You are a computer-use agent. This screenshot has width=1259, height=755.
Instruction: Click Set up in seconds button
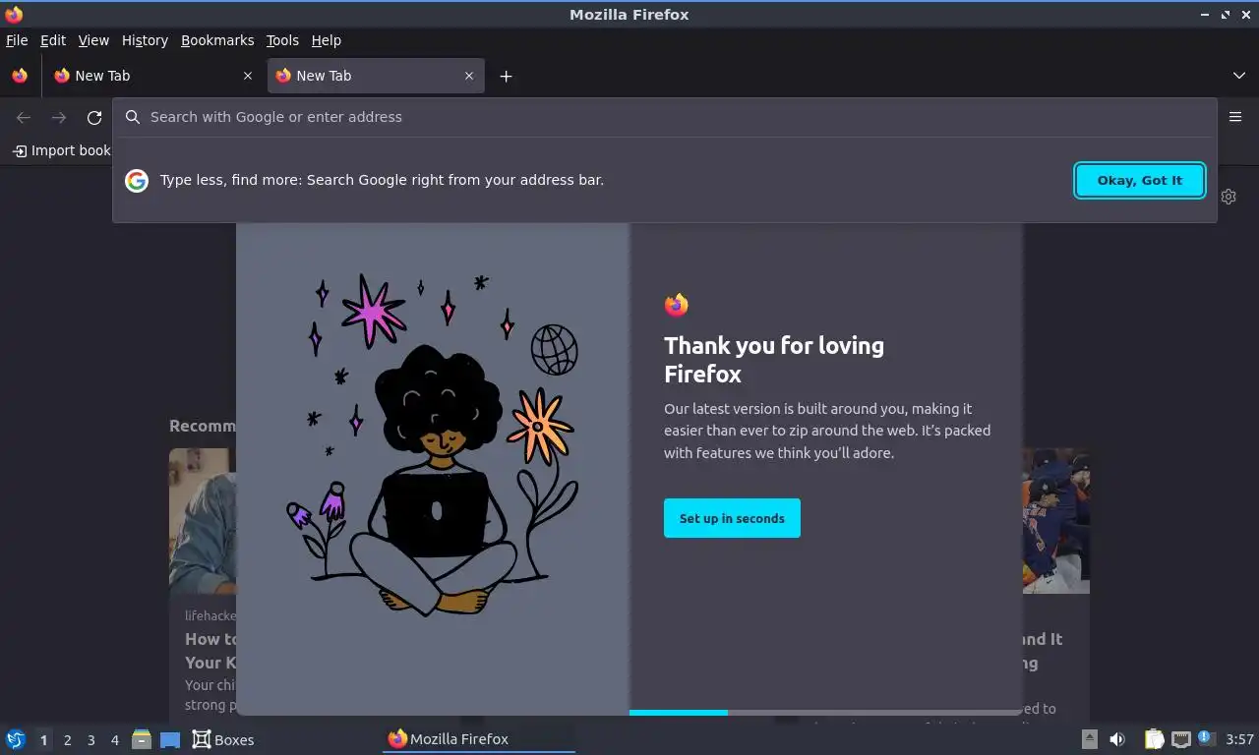tap(732, 518)
